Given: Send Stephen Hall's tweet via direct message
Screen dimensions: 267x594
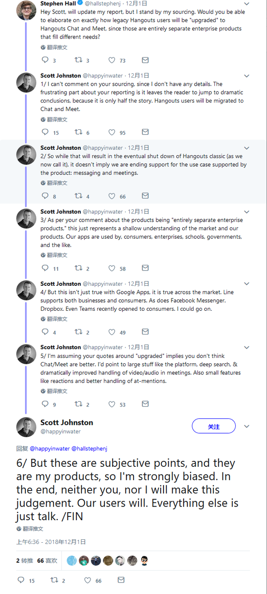Looking at the screenshot, I should tap(145, 60).
